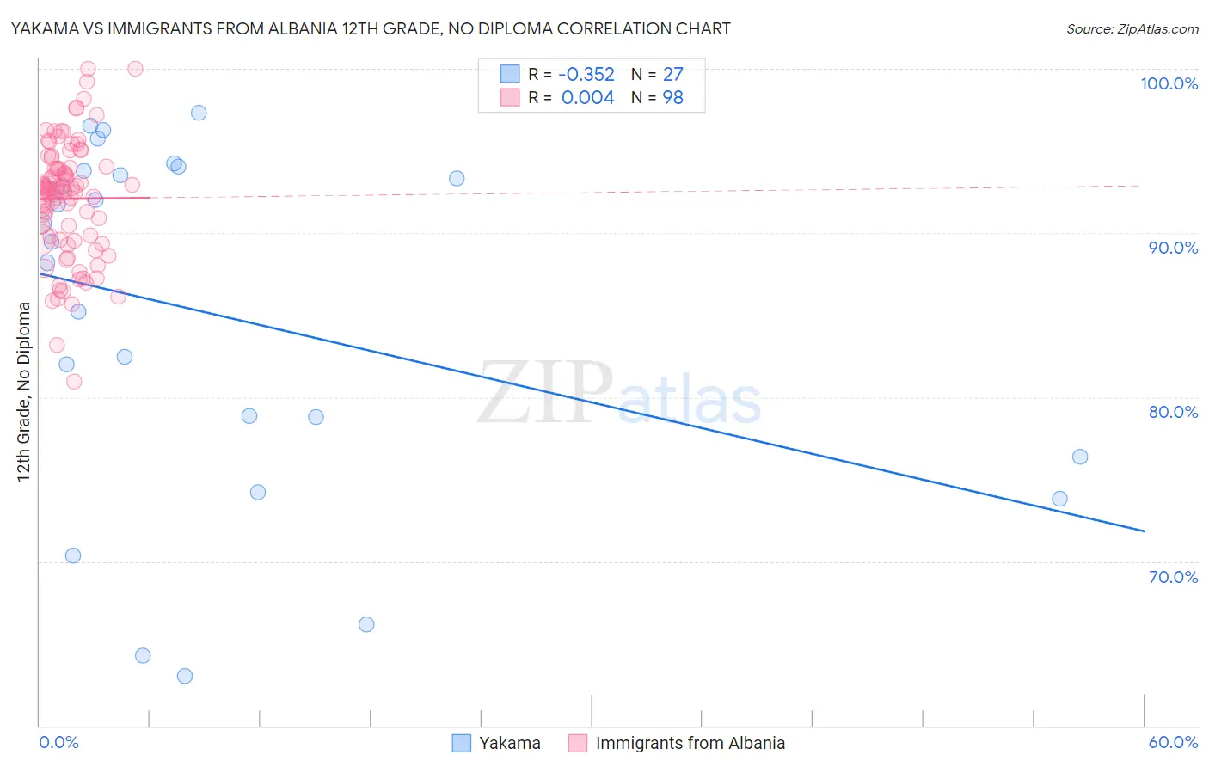The image size is (1209, 767).
Task: Click the ZIPatlas watermark in chart center
Action: tap(619, 395)
